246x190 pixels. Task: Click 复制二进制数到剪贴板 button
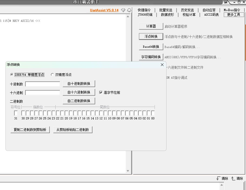[x=30, y=130]
